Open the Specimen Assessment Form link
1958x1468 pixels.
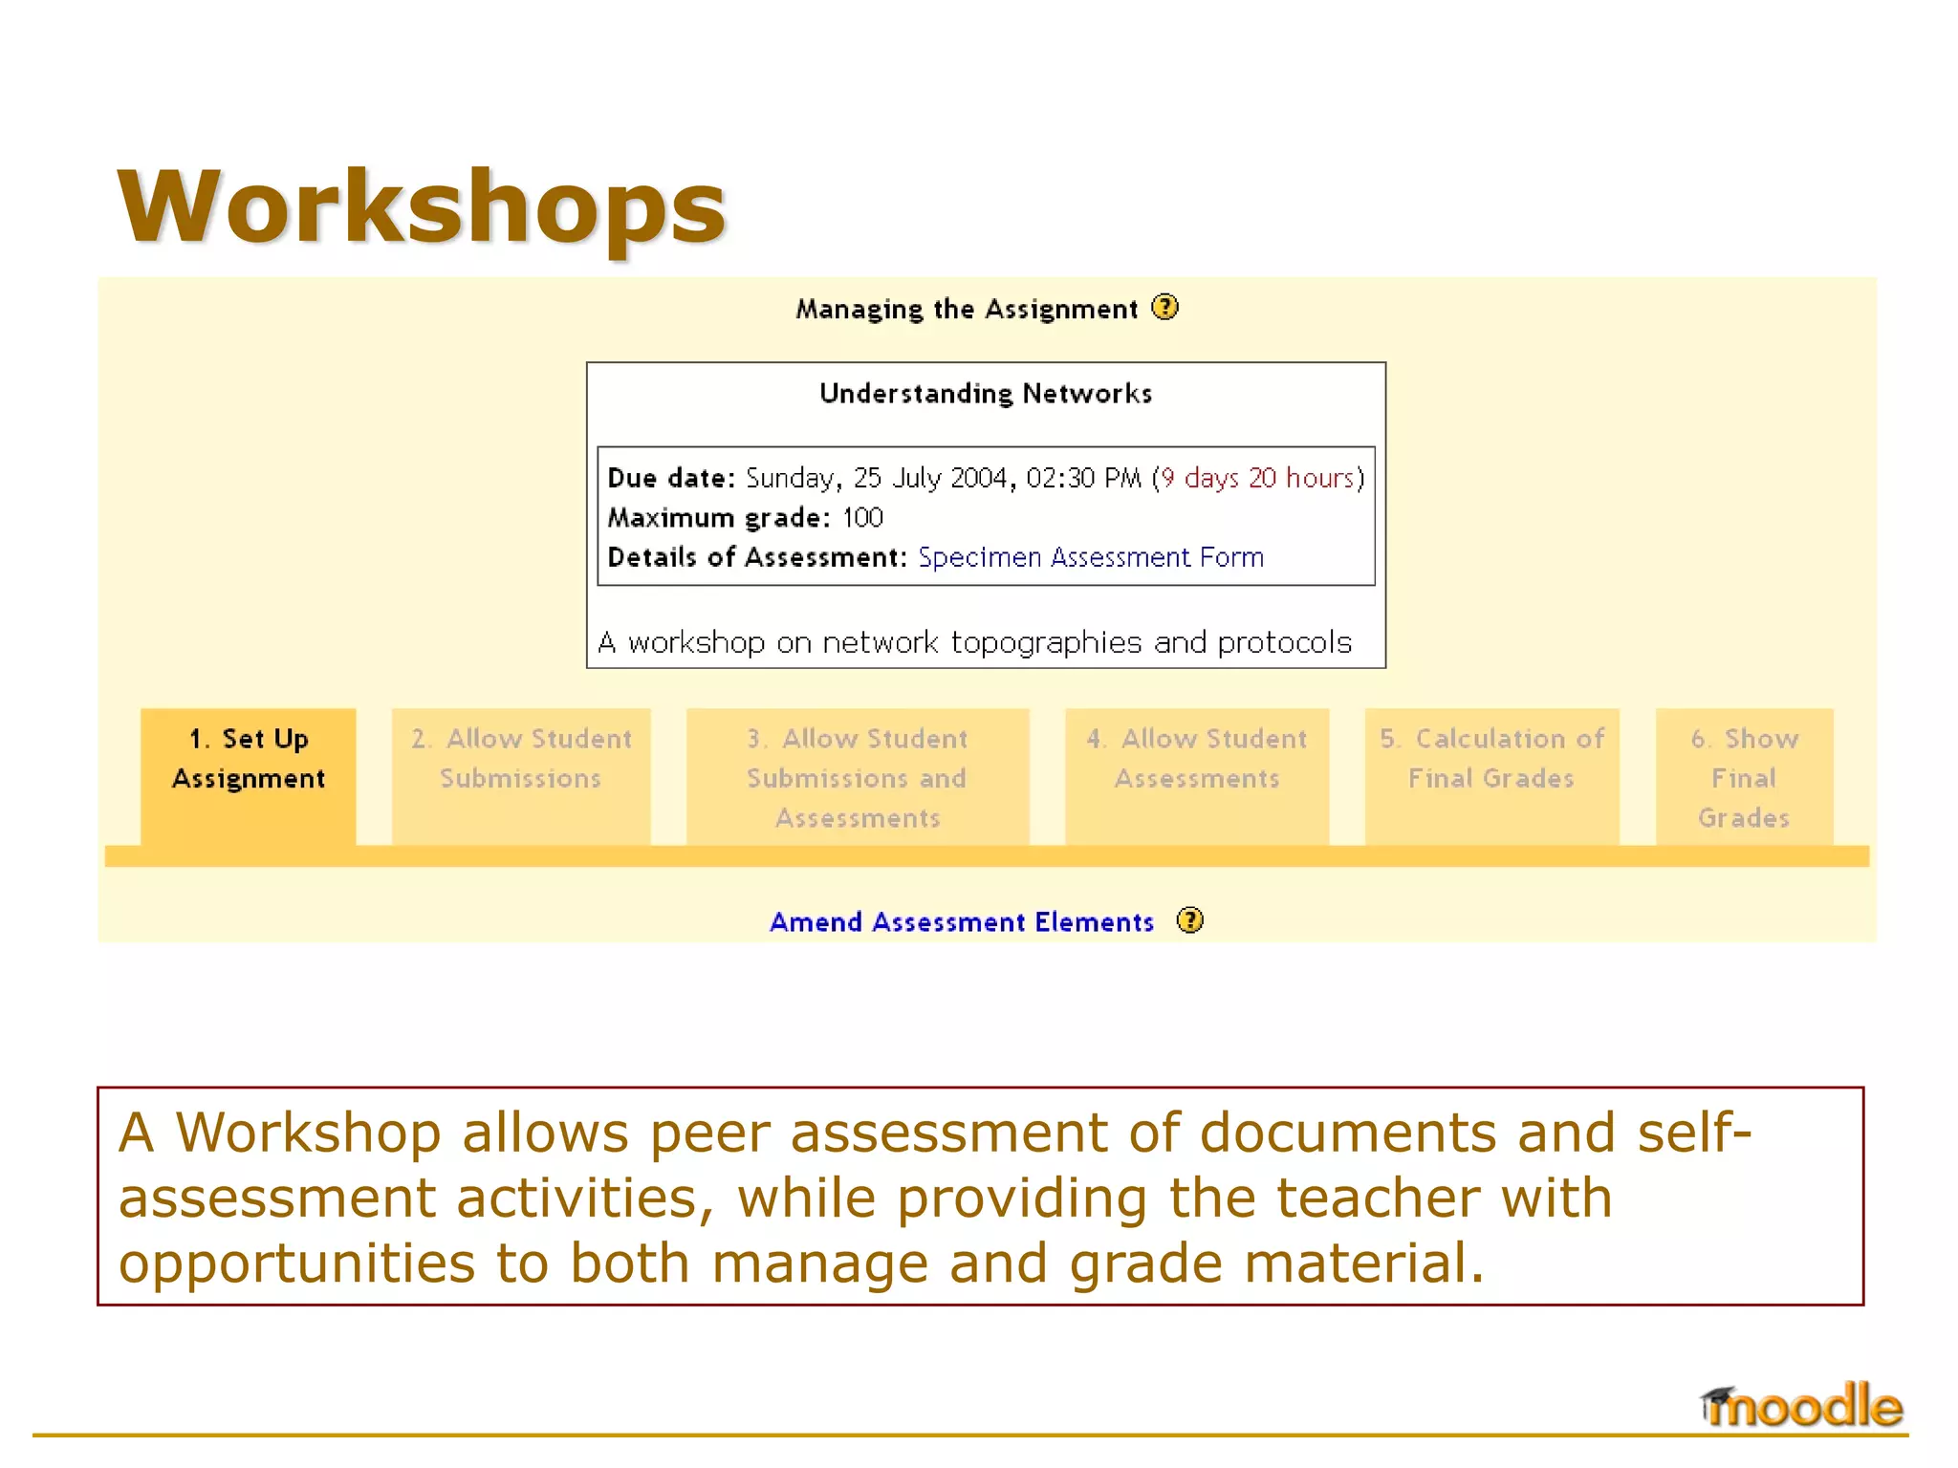[x=1091, y=557]
